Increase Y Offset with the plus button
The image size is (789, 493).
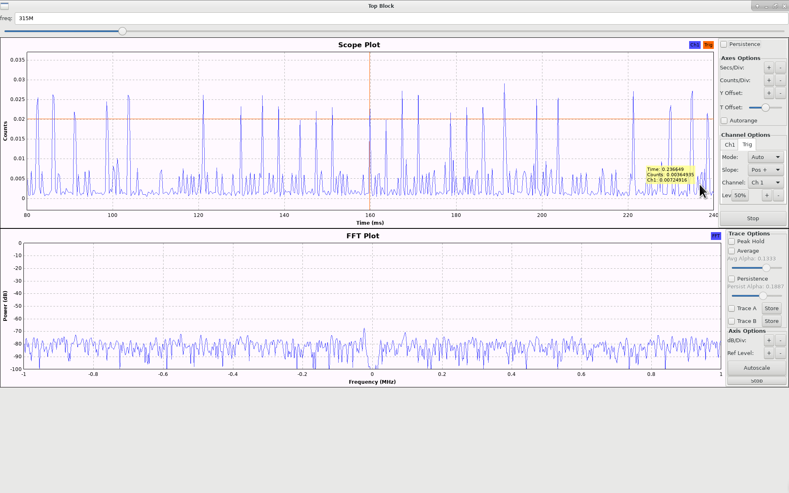[769, 93]
